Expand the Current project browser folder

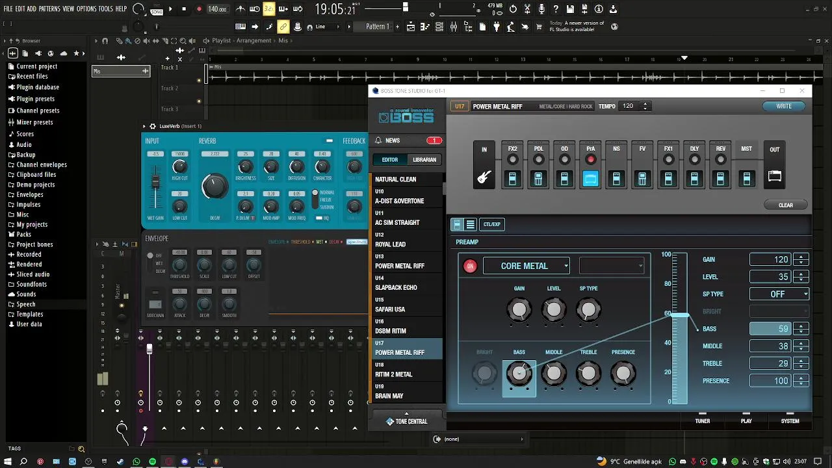[36, 66]
